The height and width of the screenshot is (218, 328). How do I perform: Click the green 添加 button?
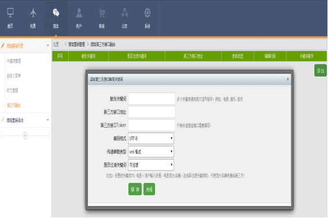[x=321, y=70]
